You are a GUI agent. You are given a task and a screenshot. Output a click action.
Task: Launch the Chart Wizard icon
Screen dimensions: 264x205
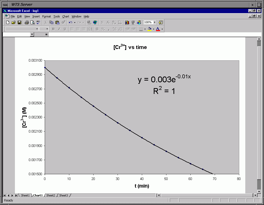coord(127,22)
